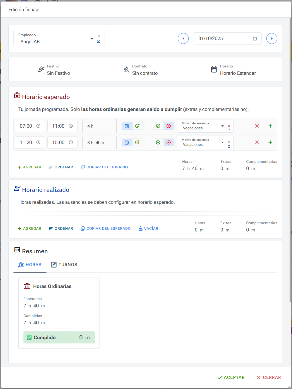
Task: Click Copiar del esperado button
Action: tap(106, 228)
